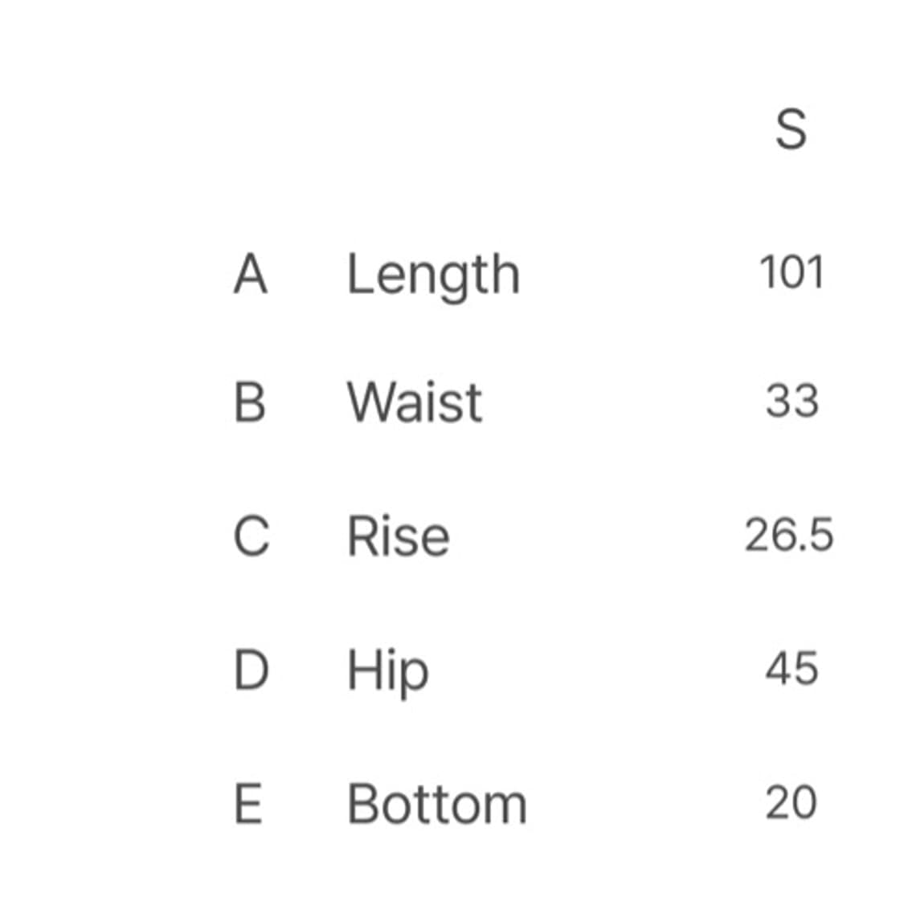This screenshot has height=905, width=904.
Task: Select the Length measurement label
Action: [433, 275]
